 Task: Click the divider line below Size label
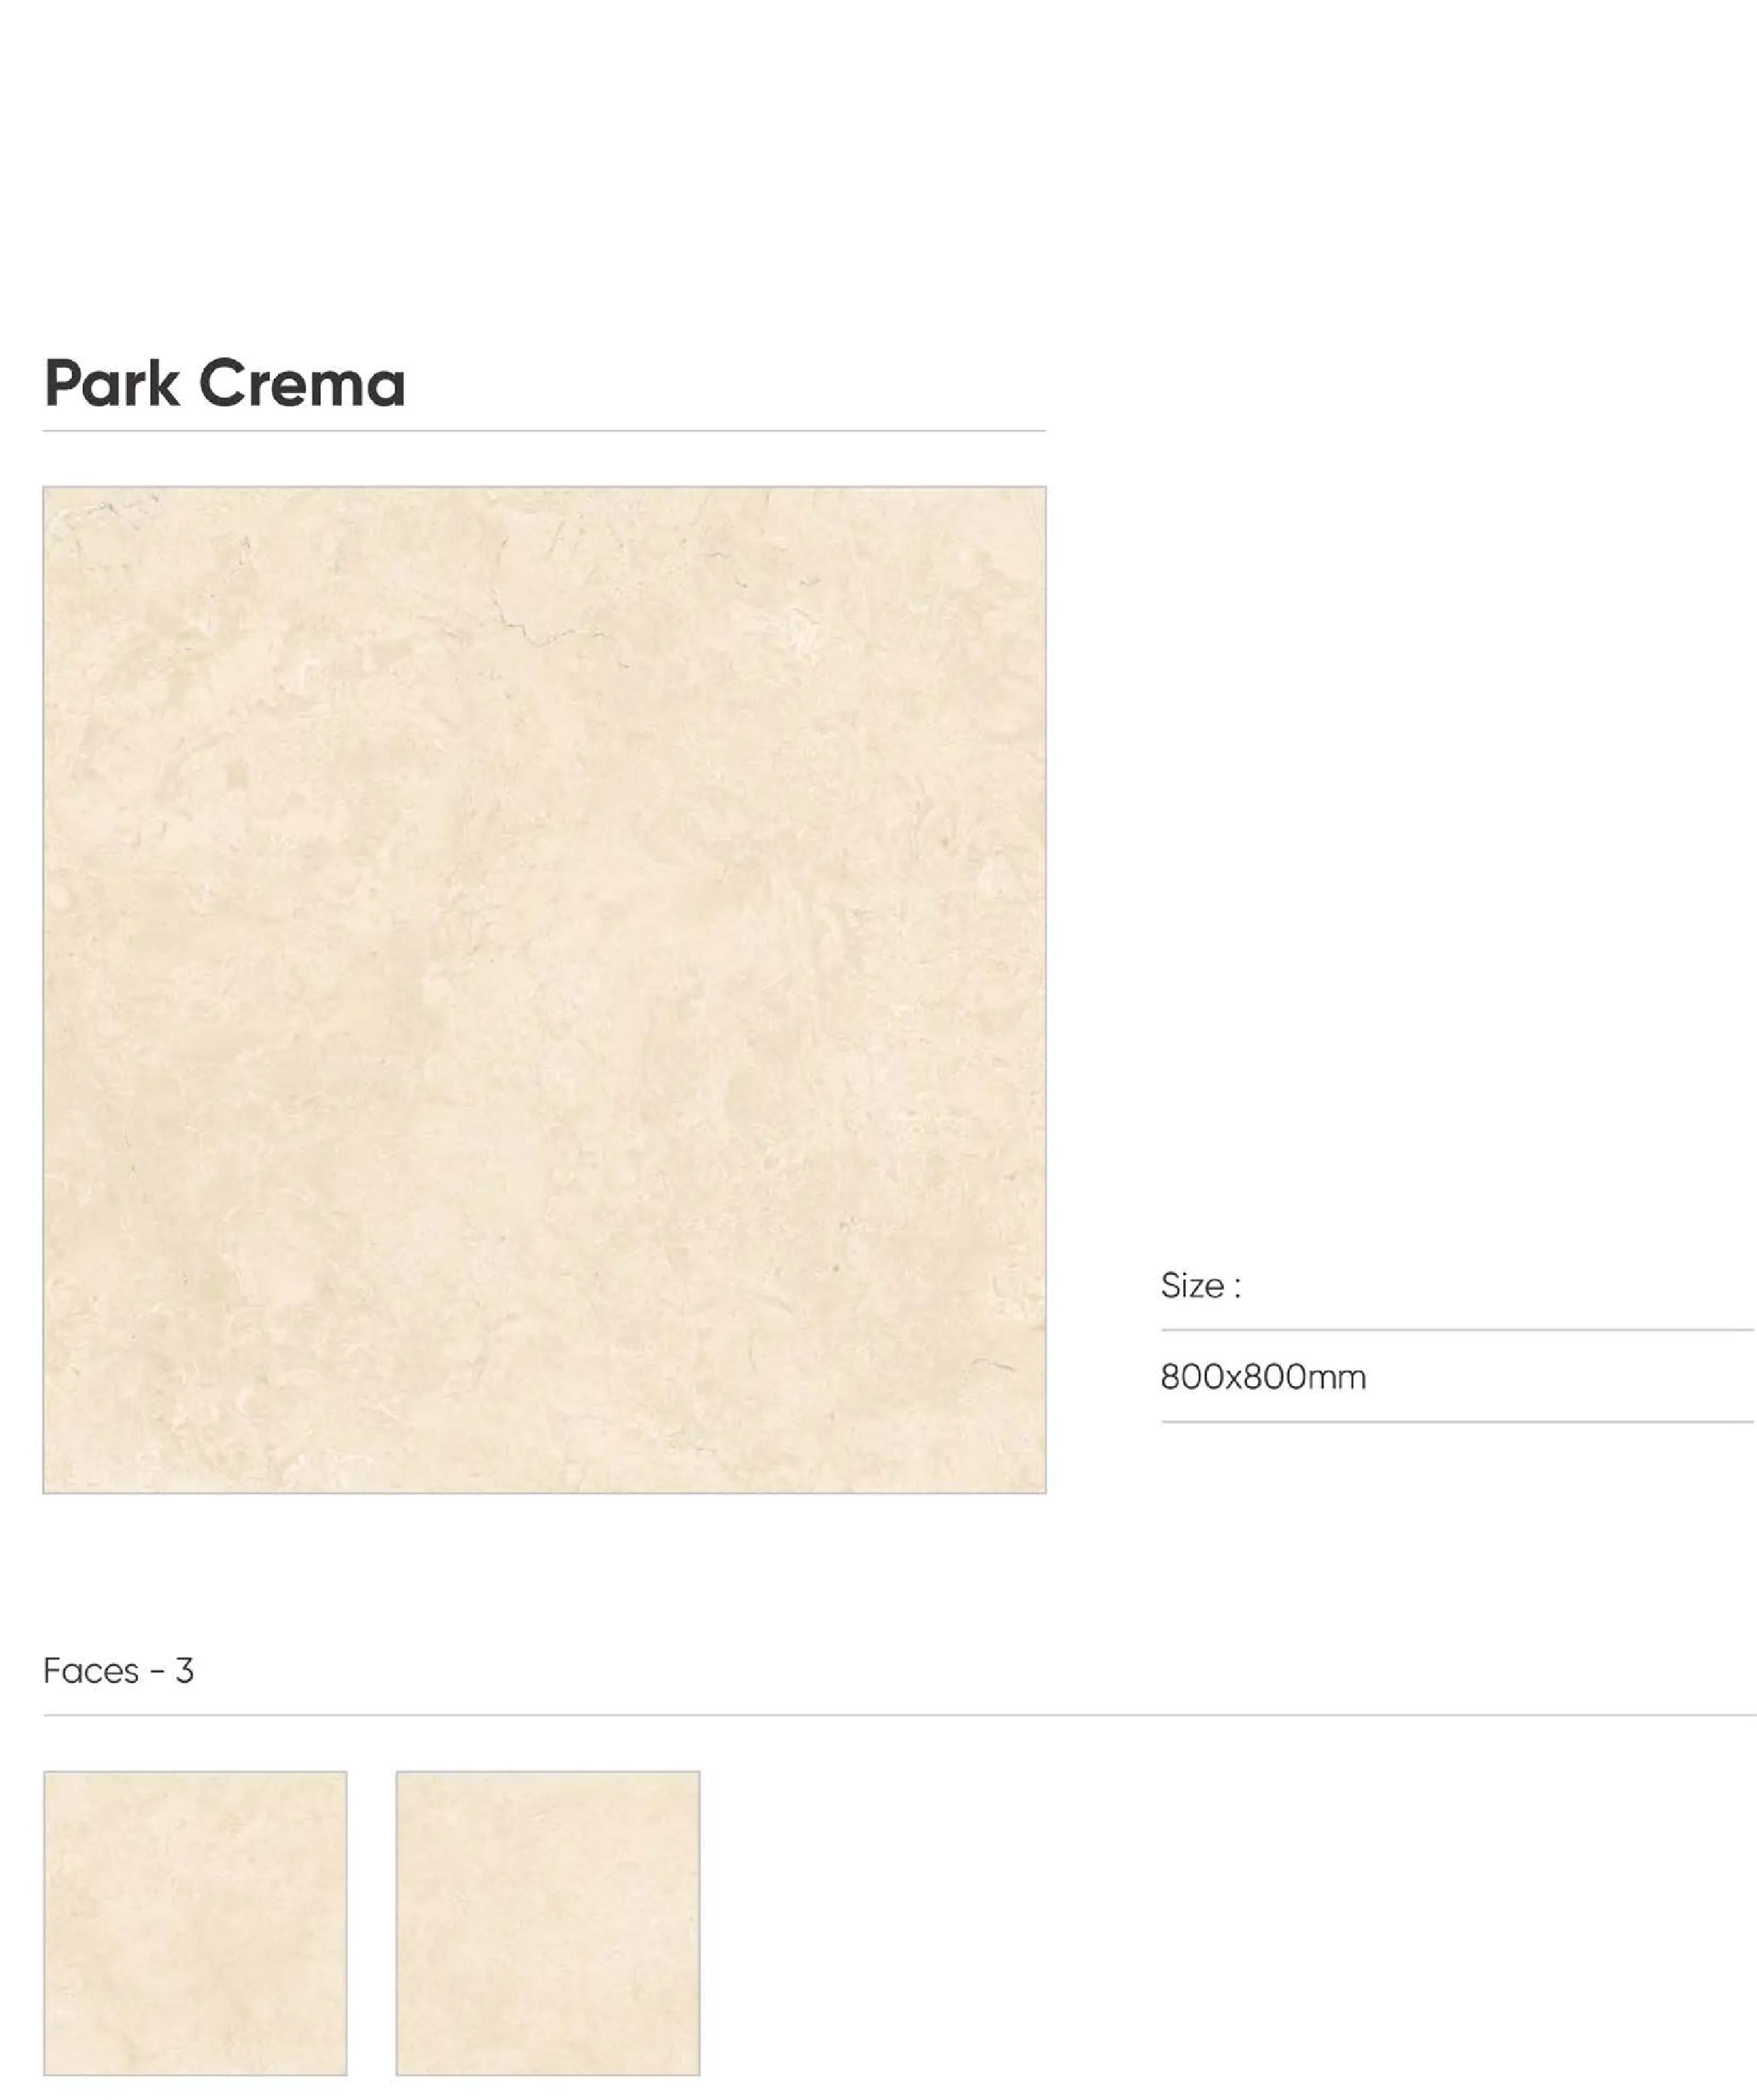(x=1457, y=1330)
